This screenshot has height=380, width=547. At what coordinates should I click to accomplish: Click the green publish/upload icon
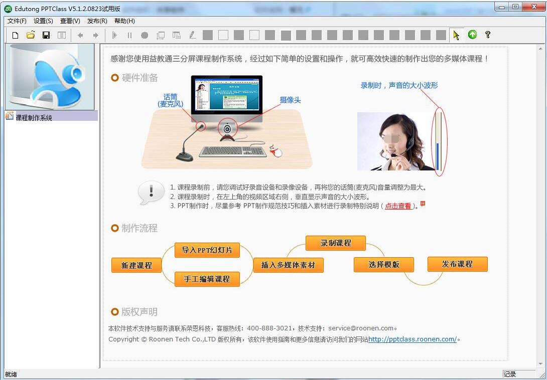click(x=472, y=35)
